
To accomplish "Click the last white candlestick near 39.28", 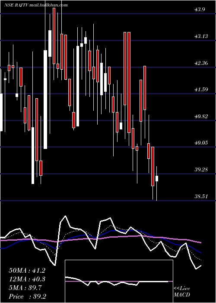I will click(157, 178).
